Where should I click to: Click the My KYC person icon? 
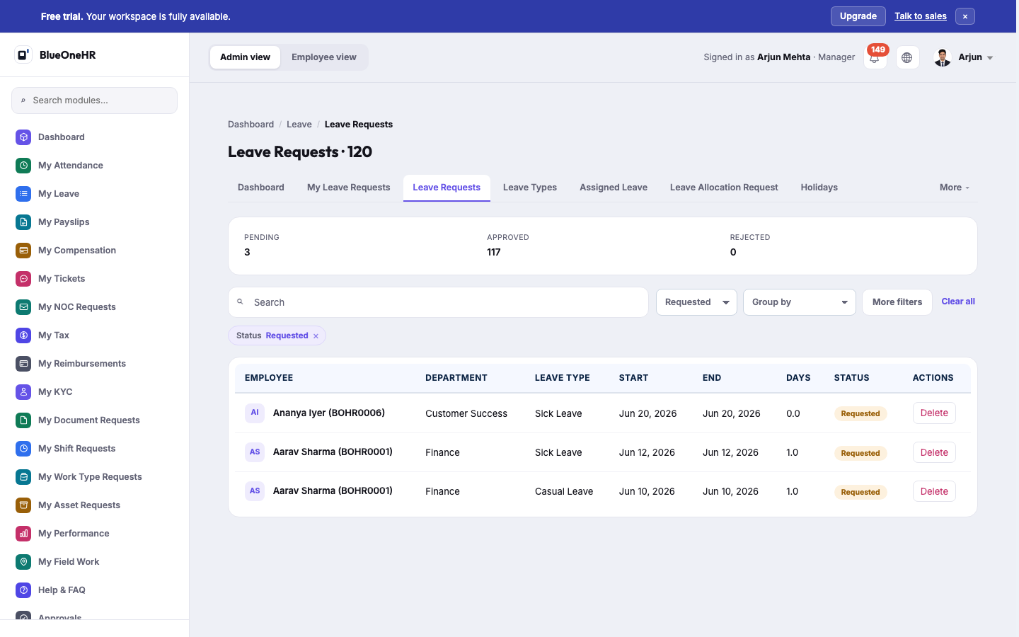pos(23,391)
